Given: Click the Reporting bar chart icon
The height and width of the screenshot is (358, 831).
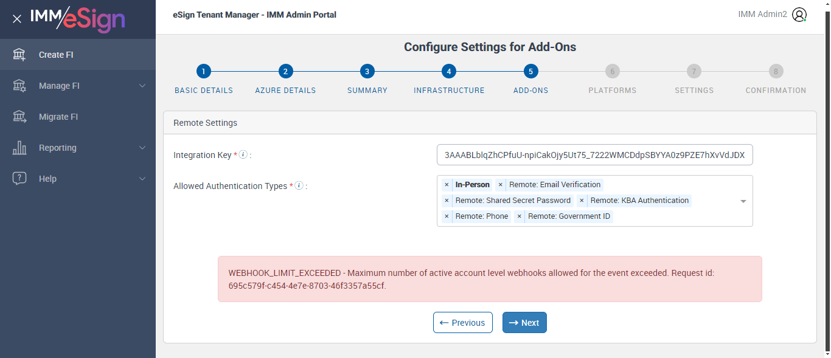Looking at the screenshot, I should tap(19, 148).
